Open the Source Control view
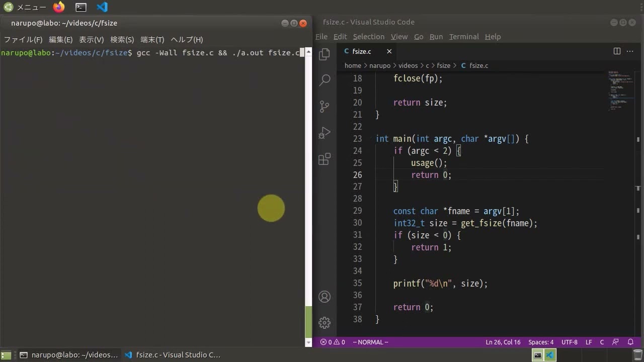The image size is (644, 362). 325,106
